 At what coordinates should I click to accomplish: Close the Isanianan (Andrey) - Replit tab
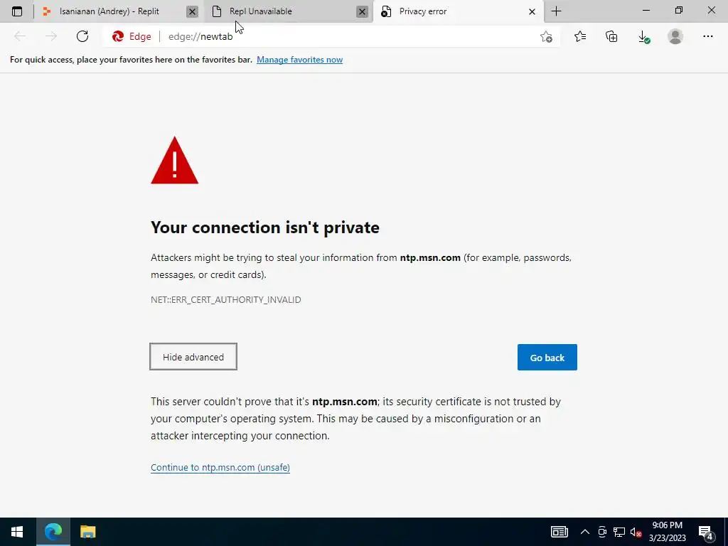(x=192, y=12)
